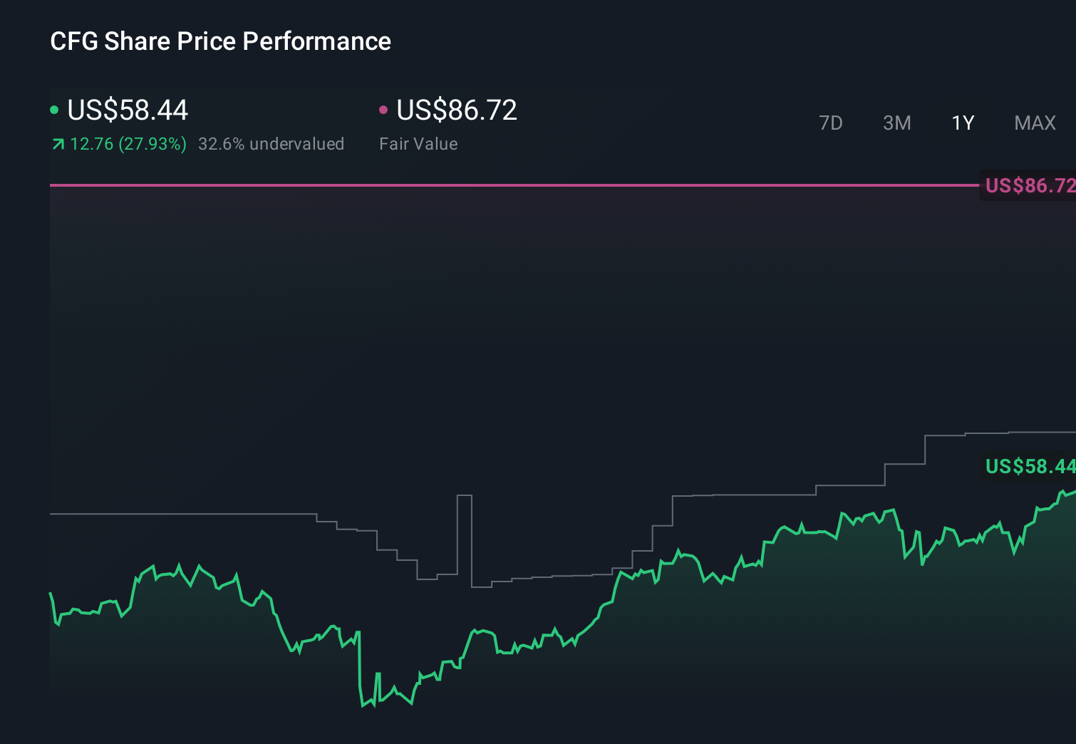Toggle display of the undervalued percentage indicator
Viewport: 1076px width, 744px height.
pos(271,144)
